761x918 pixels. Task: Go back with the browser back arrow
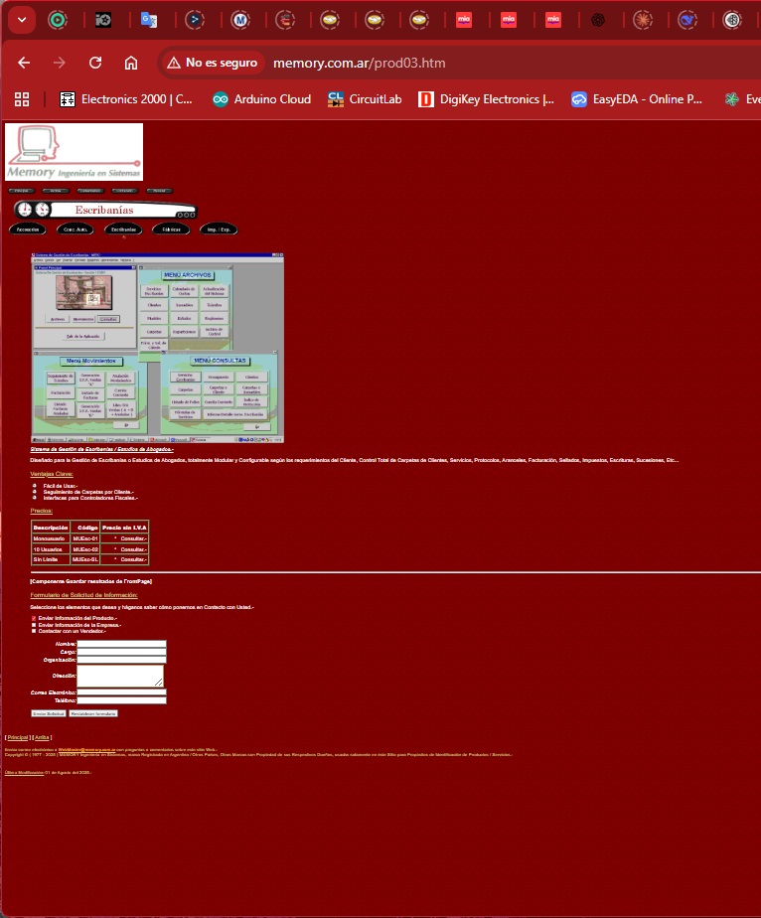point(24,63)
